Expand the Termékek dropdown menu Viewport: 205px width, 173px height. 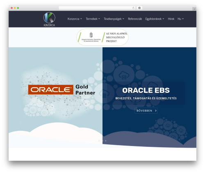(93, 19)
